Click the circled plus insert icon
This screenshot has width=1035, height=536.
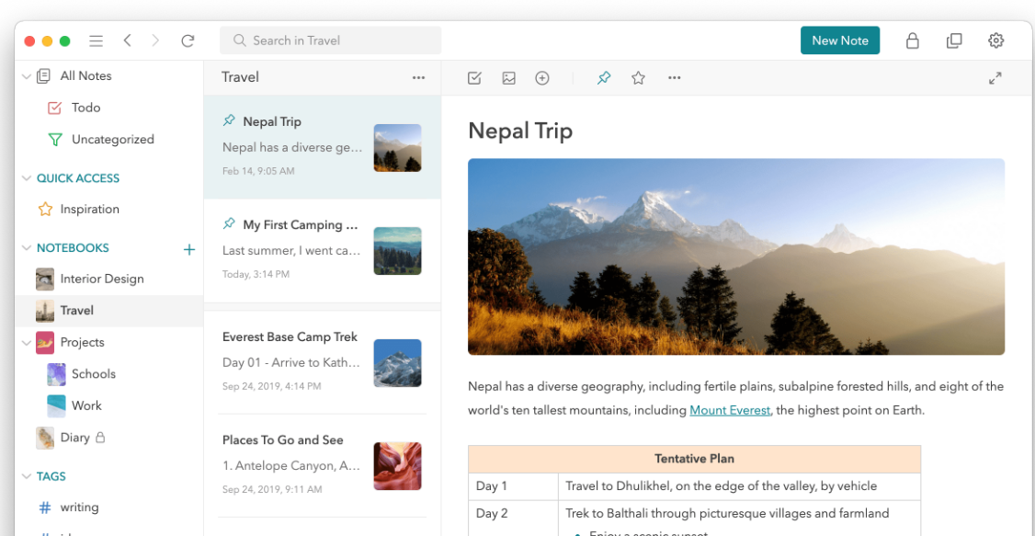click(542, 78)
